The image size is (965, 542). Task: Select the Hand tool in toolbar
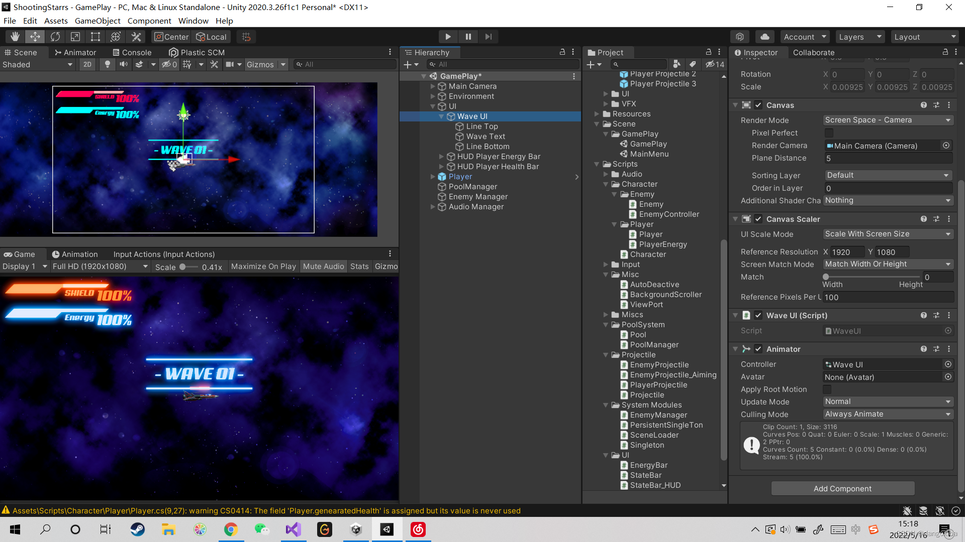point(15,37)
